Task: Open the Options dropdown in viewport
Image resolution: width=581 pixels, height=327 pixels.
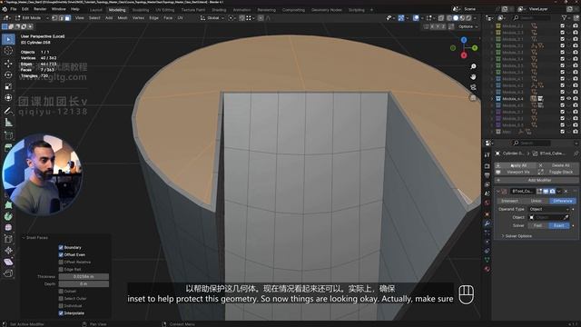Action: [x=468, y=26]
